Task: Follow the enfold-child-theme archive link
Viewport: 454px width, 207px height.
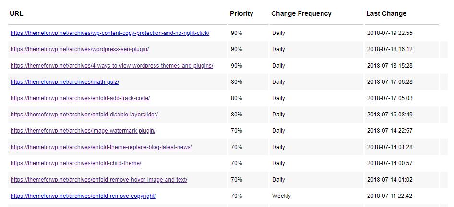Action: tap(76, 163)
